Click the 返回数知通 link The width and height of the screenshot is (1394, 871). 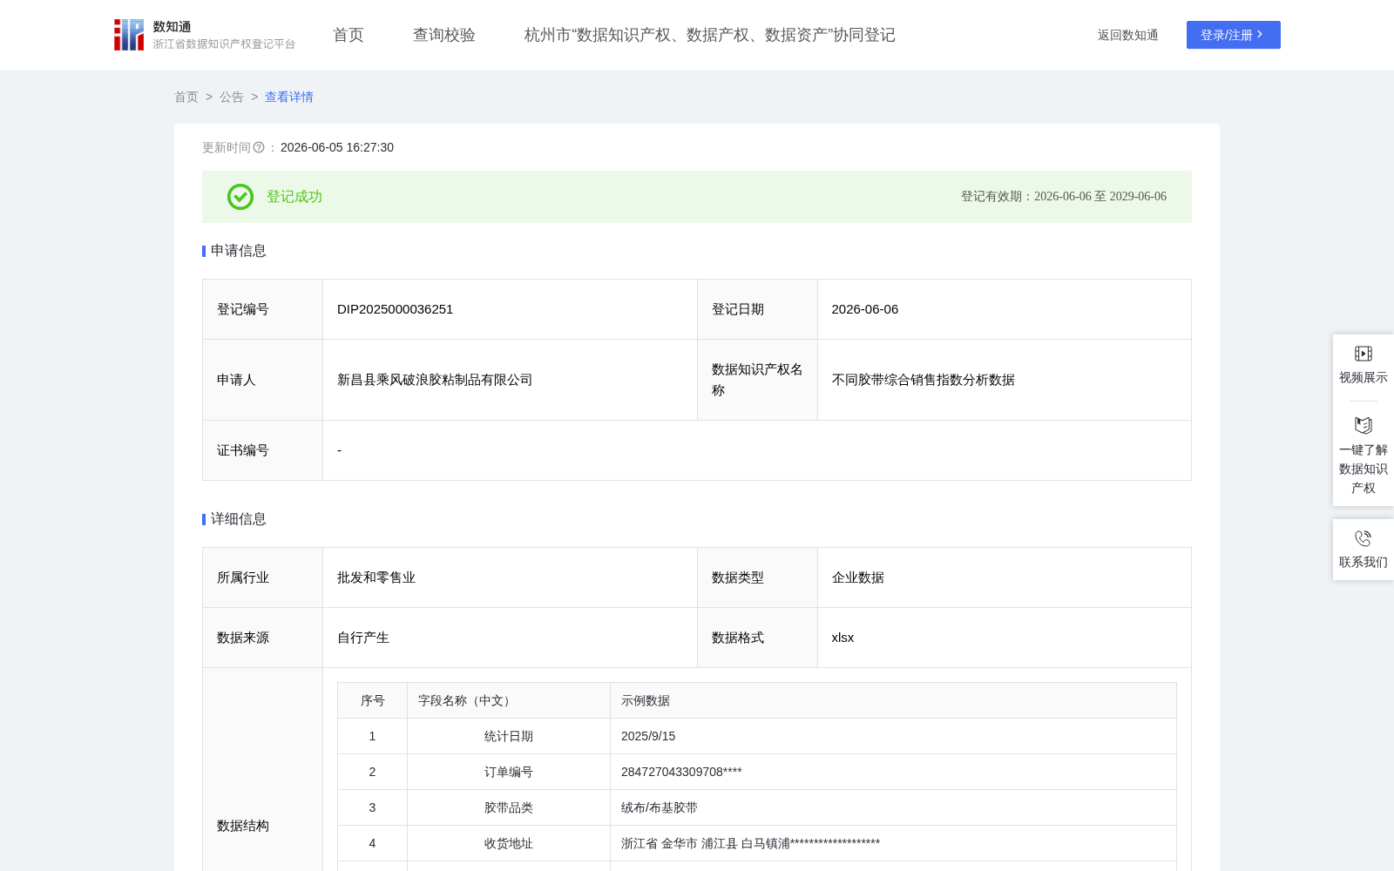[1128, 35]
